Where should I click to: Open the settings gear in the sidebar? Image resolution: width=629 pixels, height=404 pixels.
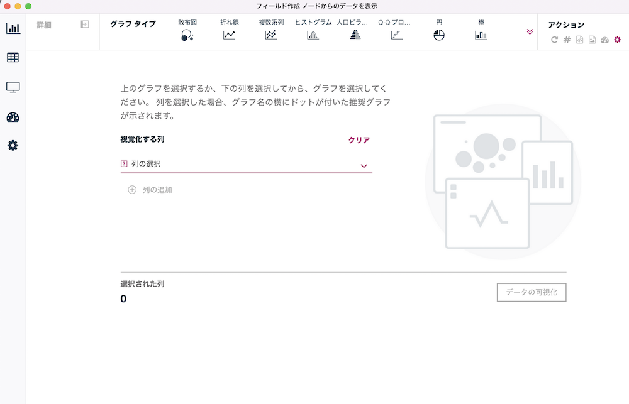coord(13,145)
